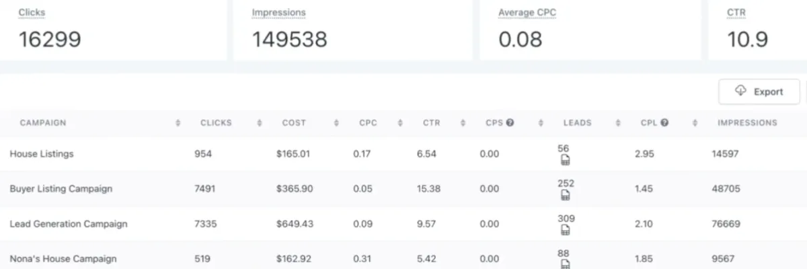Image resolution: width=807 pixels, height=269 pixels.
Task: Open the Buyer Listing Campaign leads file icon
Action: [566, 195]
